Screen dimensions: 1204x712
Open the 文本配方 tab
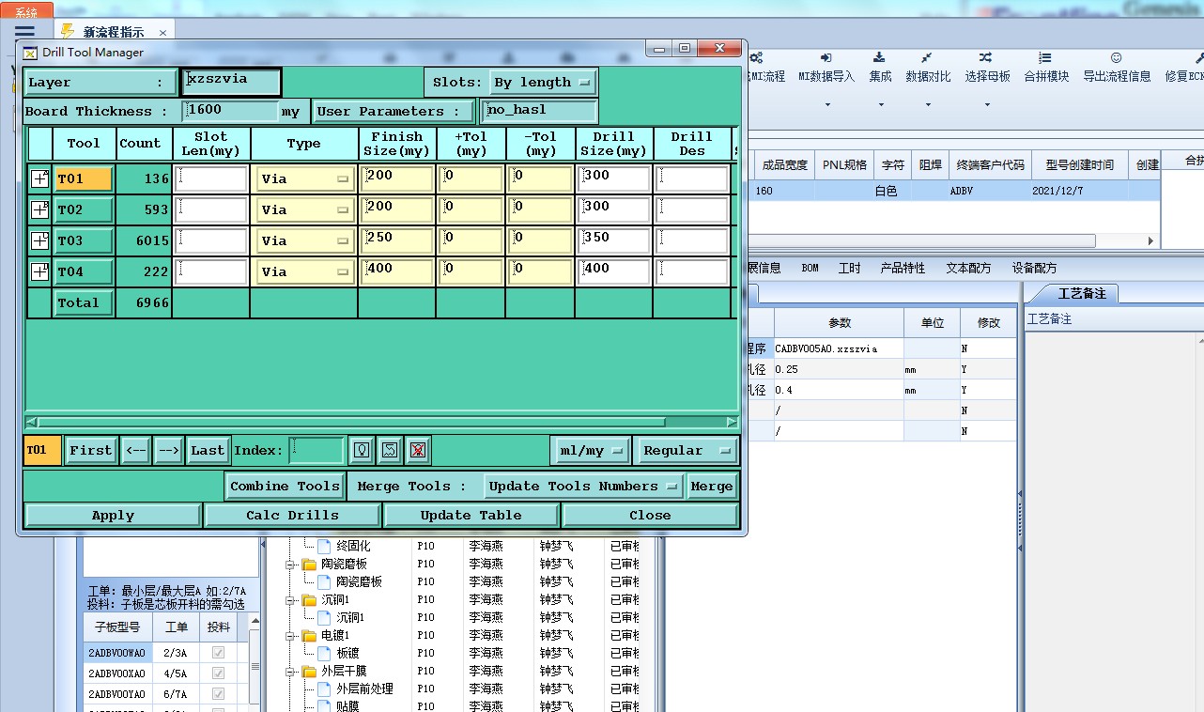coord(968,268)
